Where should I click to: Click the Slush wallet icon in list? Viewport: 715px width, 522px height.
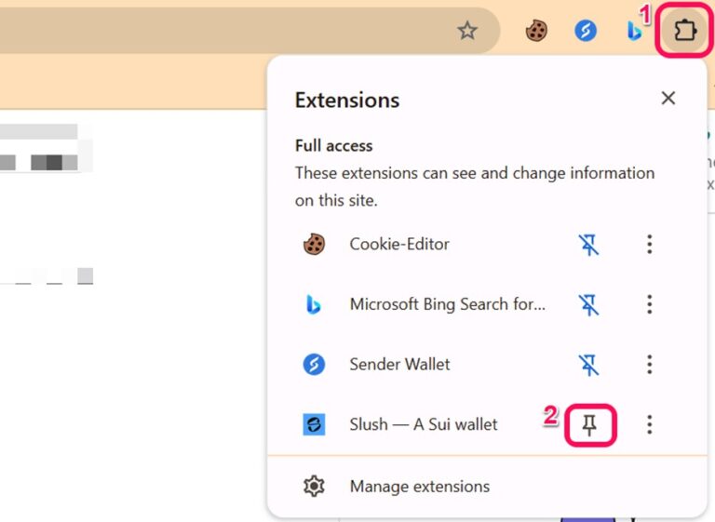[x=314, y=424]
